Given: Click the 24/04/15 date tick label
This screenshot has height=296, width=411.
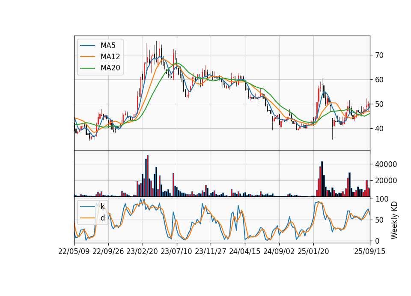Looking at the screenshot, I should tap(244, 251).
